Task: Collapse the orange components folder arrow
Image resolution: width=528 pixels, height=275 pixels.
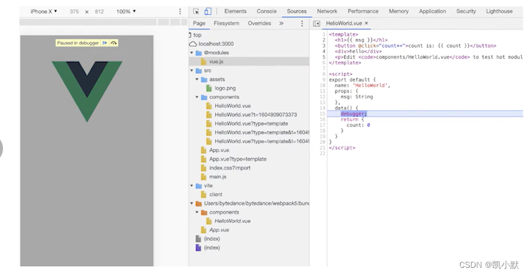Action: point(197,212)
